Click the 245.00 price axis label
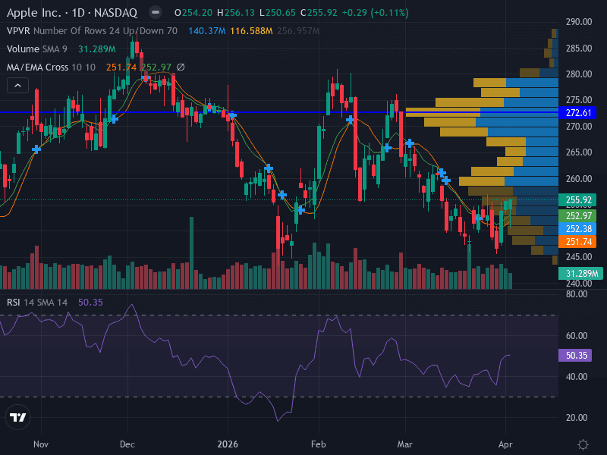 [x=579, y=257]
